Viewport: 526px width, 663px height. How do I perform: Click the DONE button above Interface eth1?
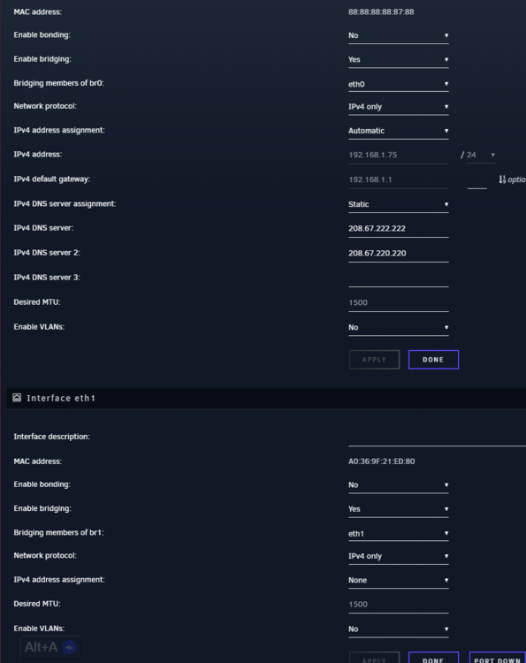pyautogui.click(x=433, y=360)
